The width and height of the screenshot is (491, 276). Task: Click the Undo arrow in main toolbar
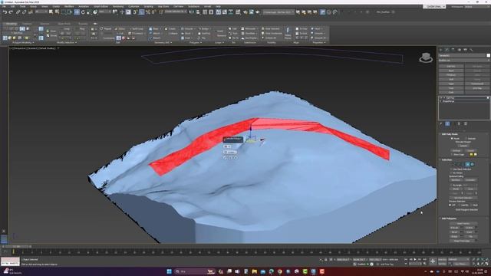coord(5,12)
